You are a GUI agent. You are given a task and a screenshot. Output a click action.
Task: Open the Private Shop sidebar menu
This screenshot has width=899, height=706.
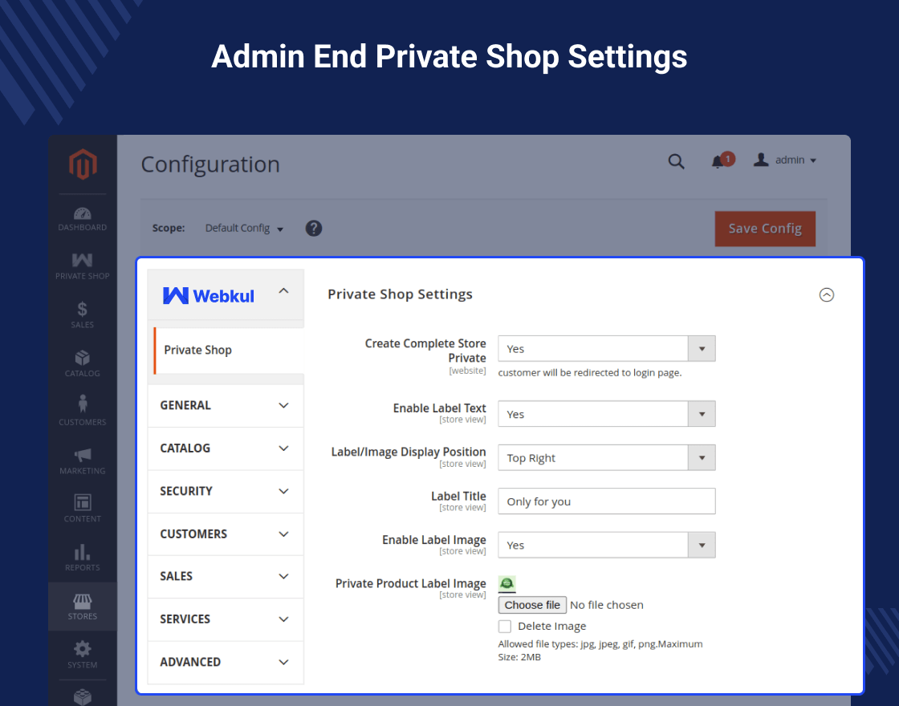[82, 267]
